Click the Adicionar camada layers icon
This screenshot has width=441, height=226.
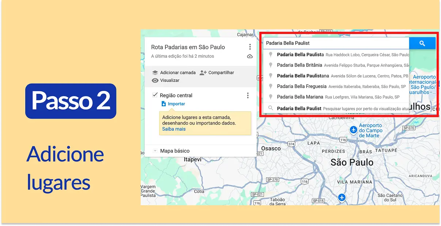click(155, 72)
